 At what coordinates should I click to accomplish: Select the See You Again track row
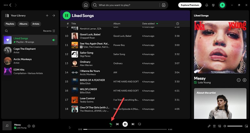(125, 45)
